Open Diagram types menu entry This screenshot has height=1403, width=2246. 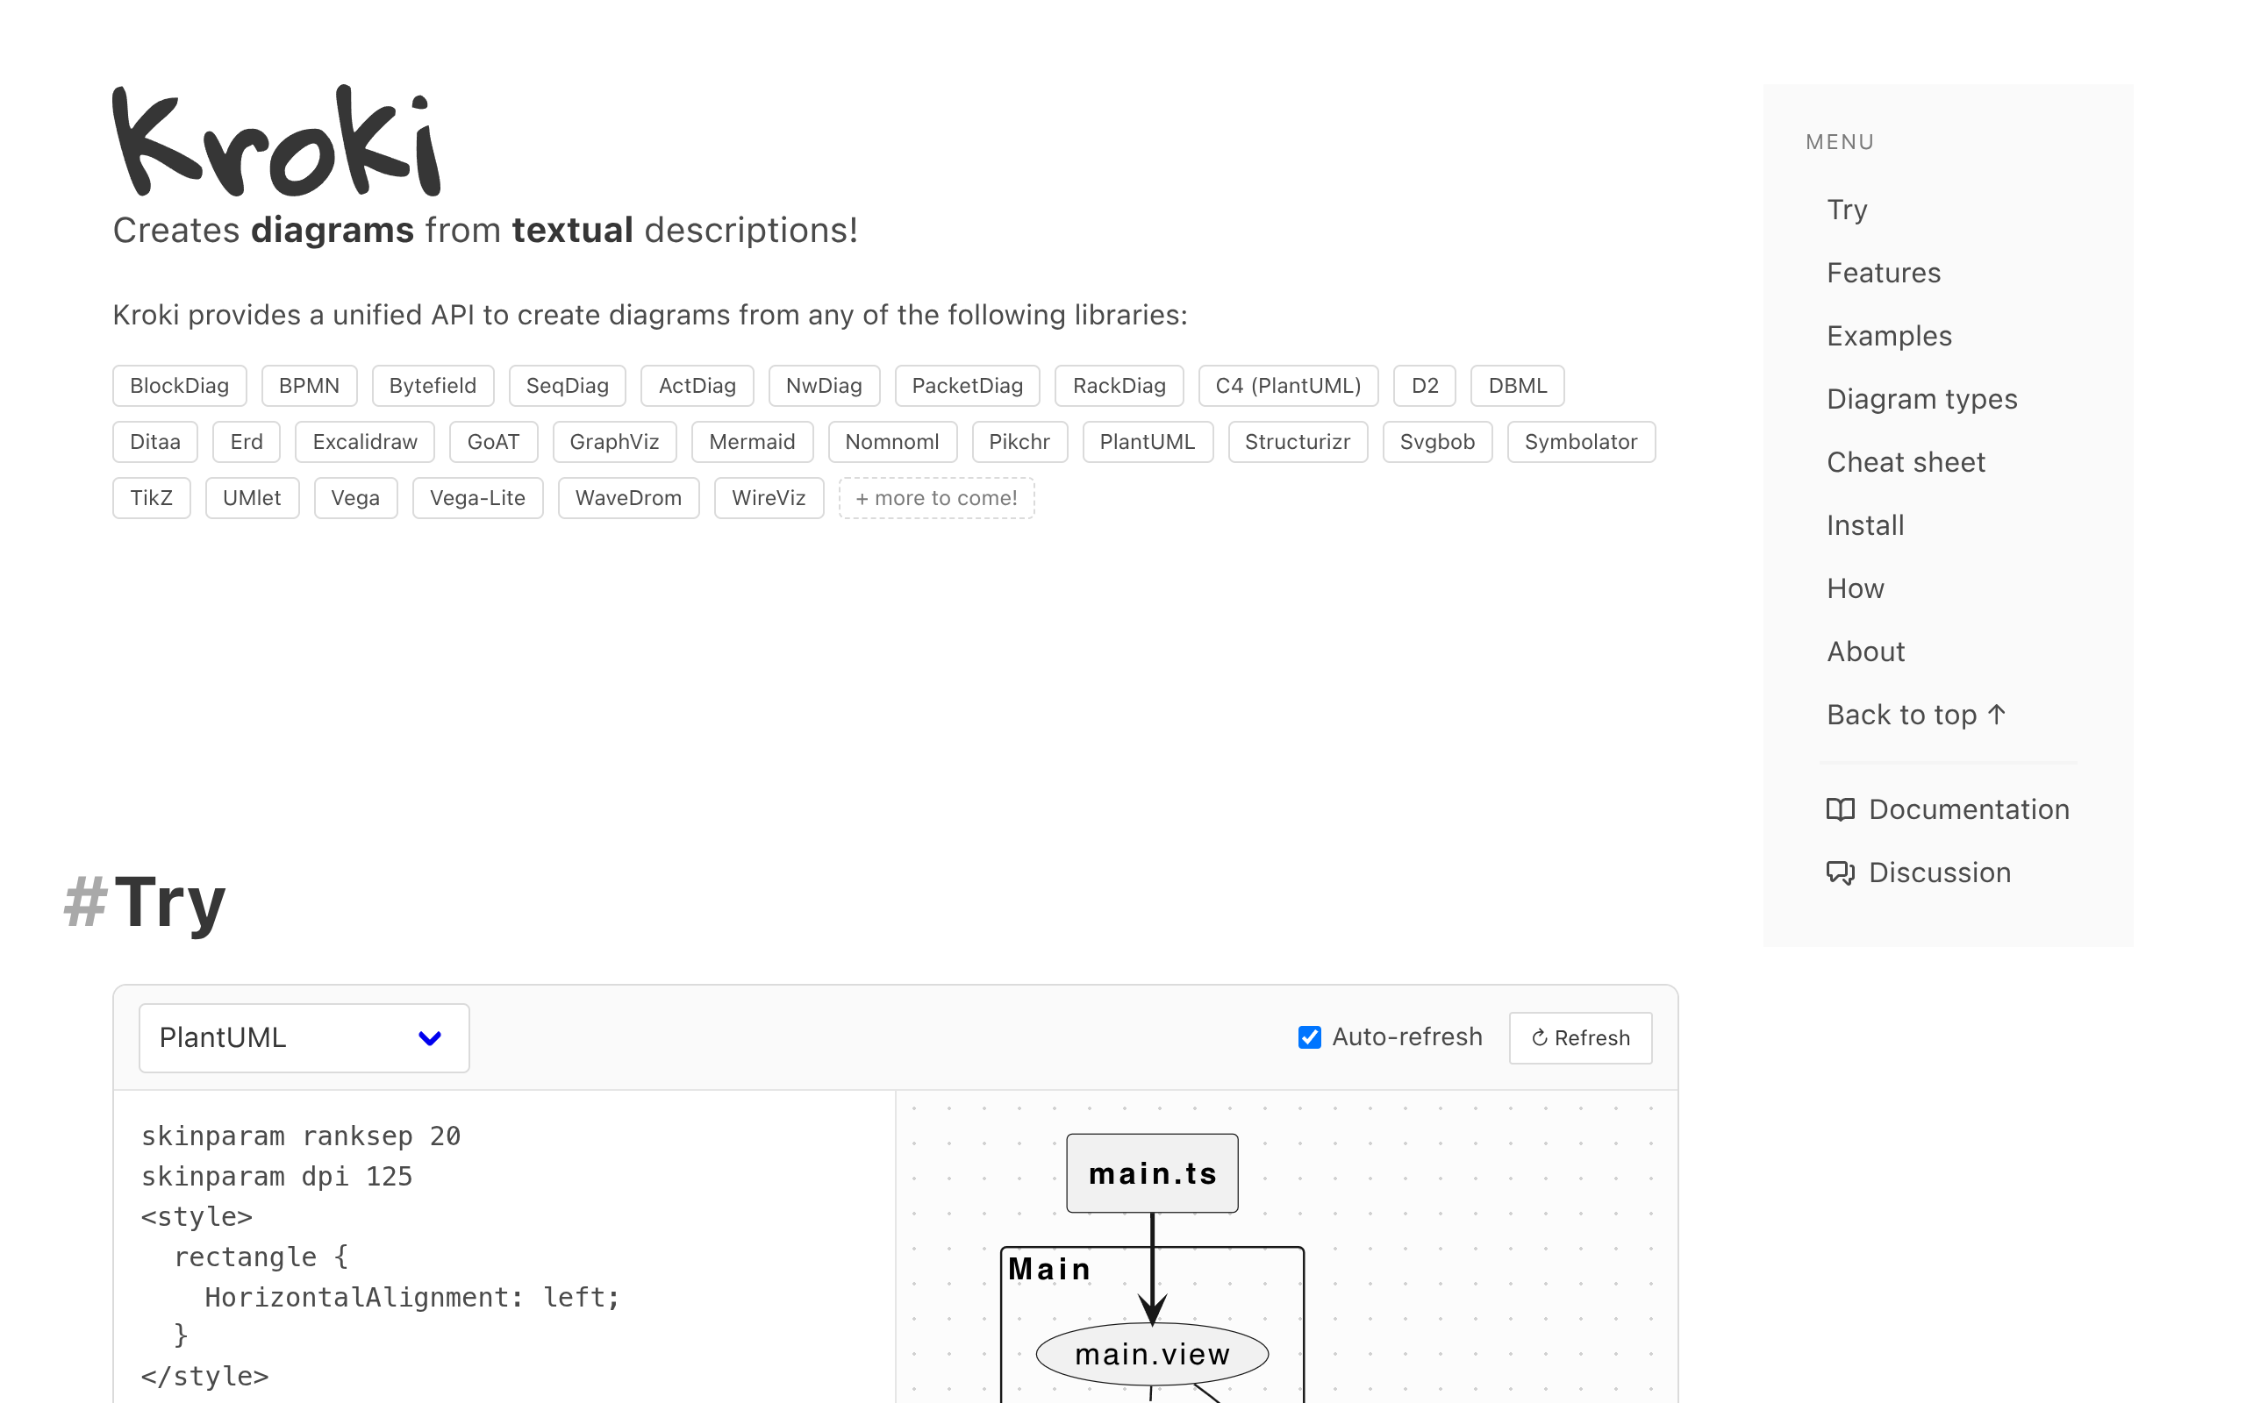(x=1922, y=399)
